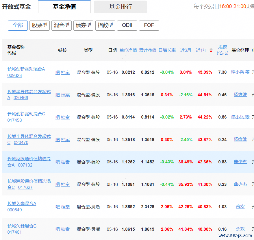254x240 pixels.
Task: Open 档案 link for 长城创新驱动混合A
Action: [65, 73]
